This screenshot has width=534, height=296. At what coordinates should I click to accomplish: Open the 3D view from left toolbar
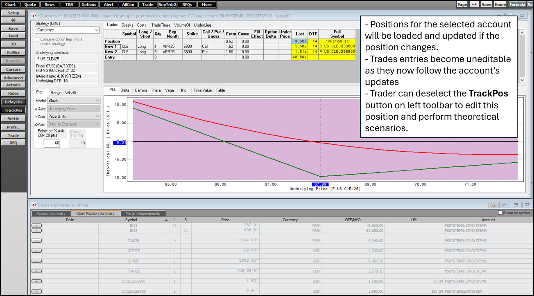pos(13,44)
